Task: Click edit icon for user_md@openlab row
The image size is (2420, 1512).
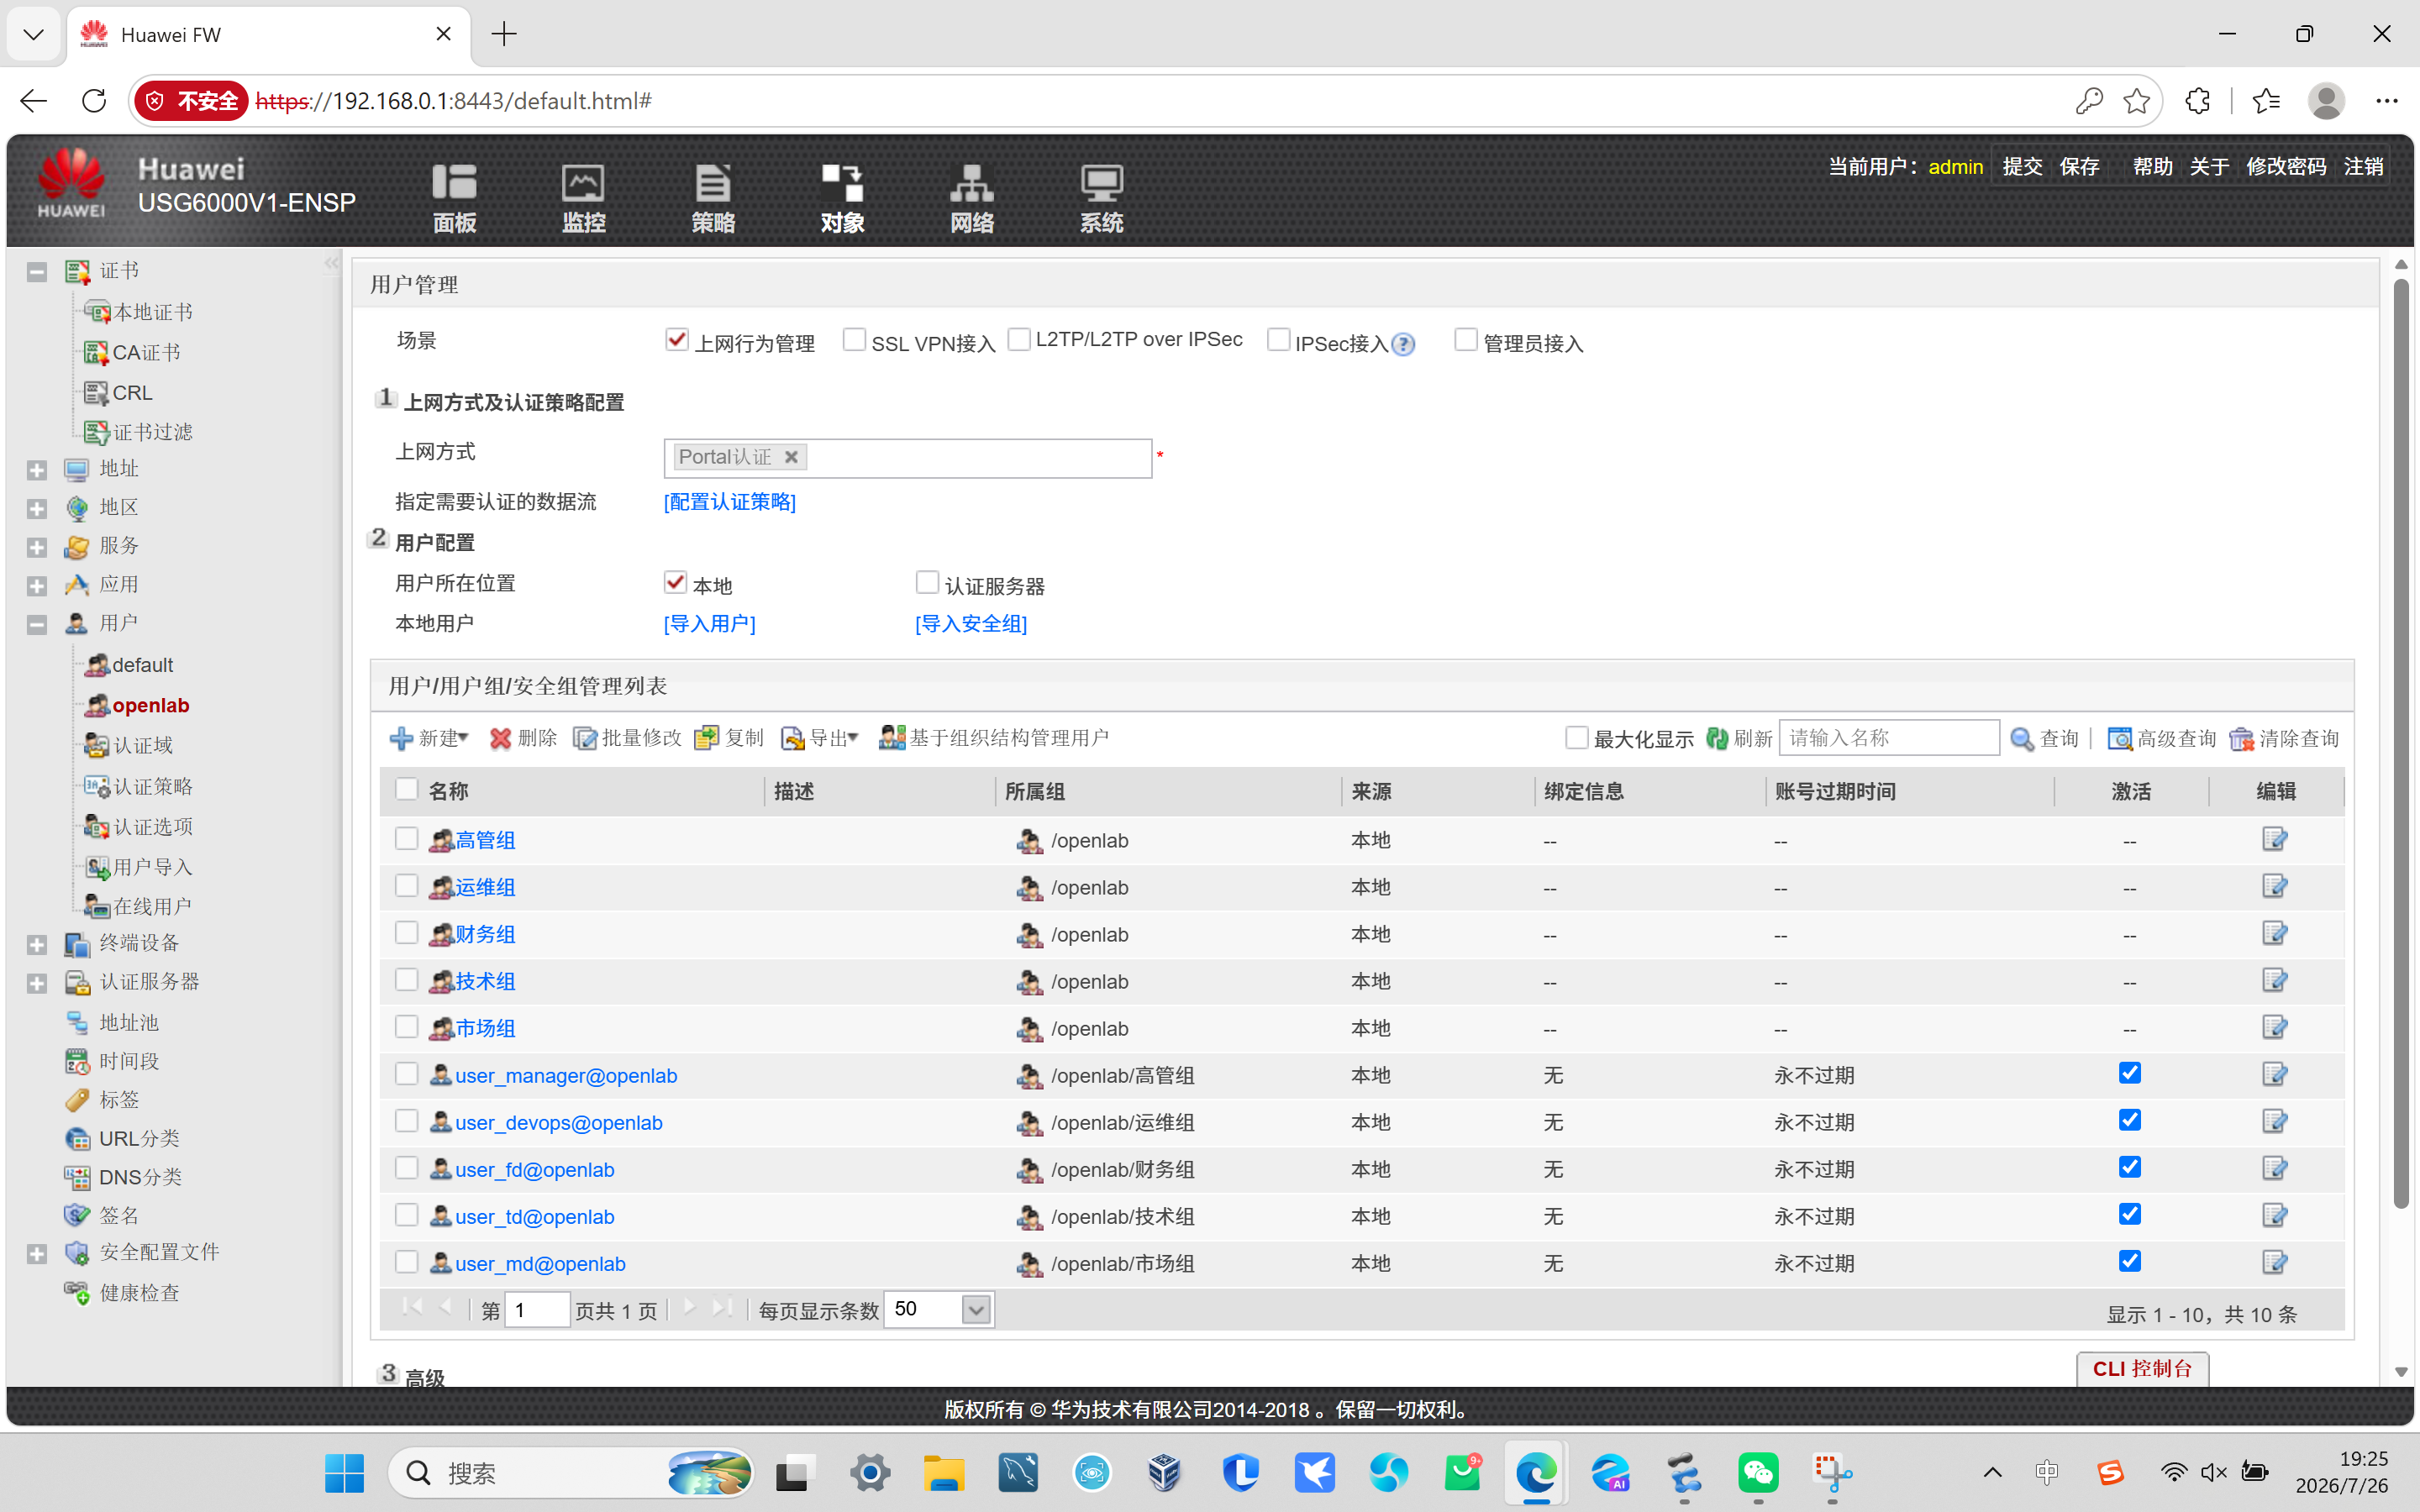Action: (2274, 1263)
